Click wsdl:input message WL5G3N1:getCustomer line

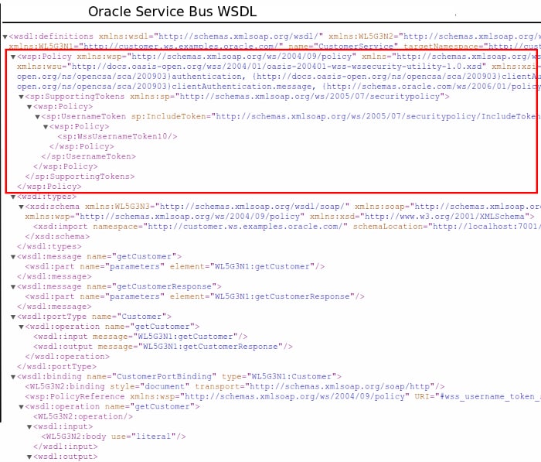[141, 337]
